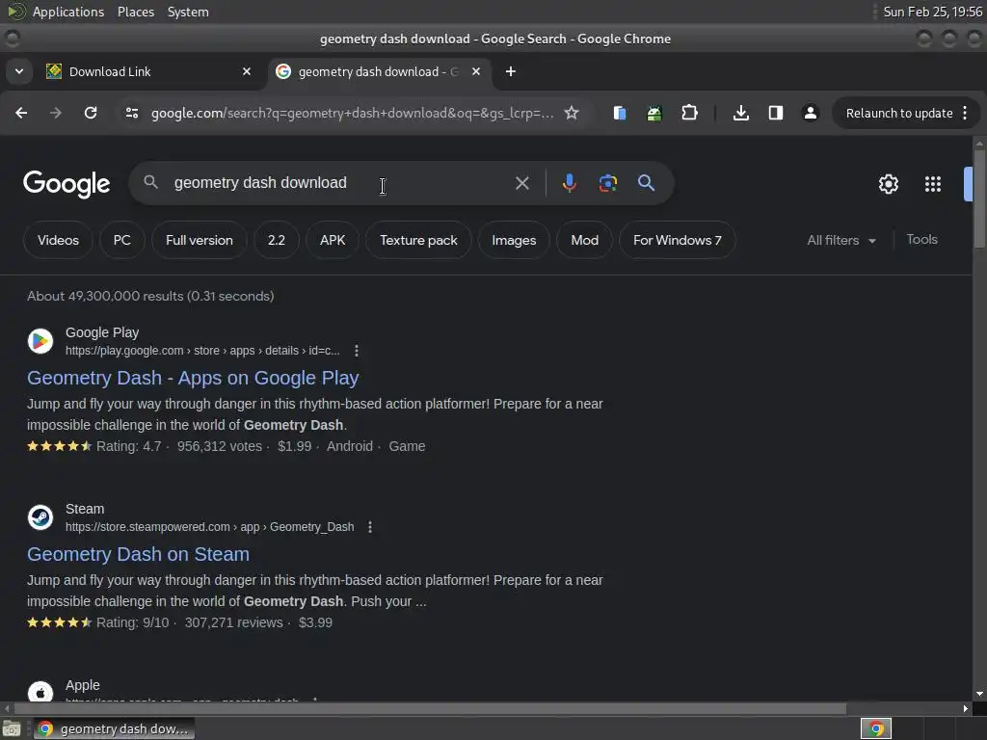Expand the All filters dropdown
The image size is (987, 740).
tap(841, 240)
